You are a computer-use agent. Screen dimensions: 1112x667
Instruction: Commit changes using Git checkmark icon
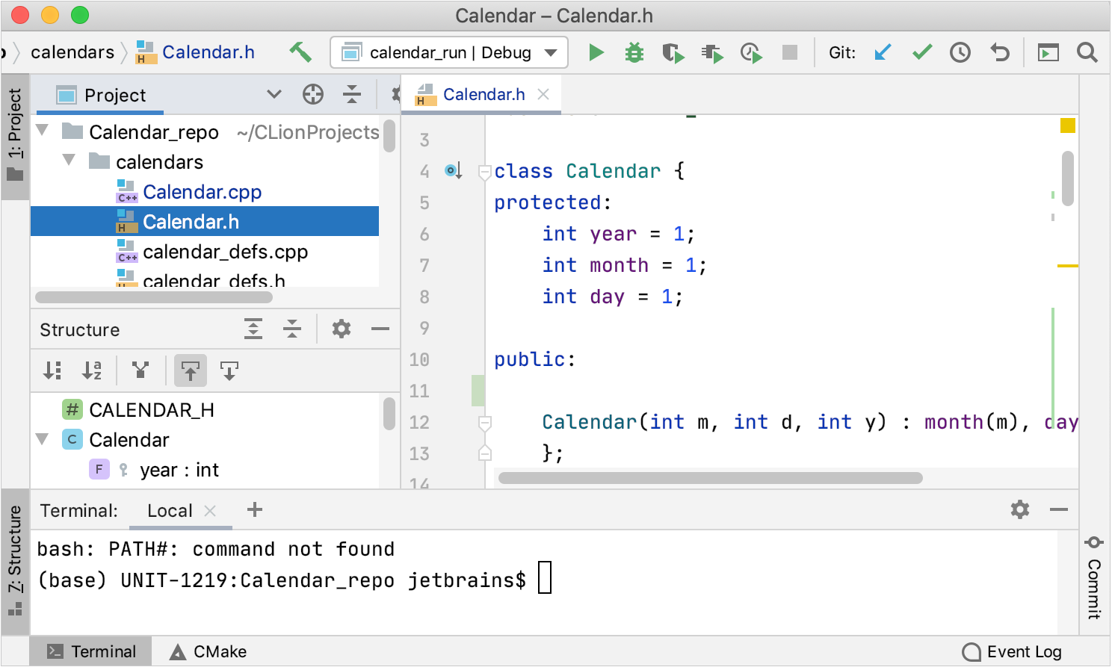point(922,52)
